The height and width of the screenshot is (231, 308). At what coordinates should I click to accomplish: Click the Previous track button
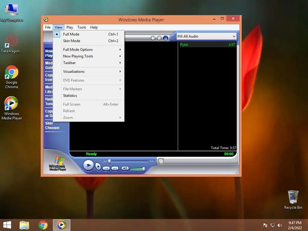tap(106, 168)
